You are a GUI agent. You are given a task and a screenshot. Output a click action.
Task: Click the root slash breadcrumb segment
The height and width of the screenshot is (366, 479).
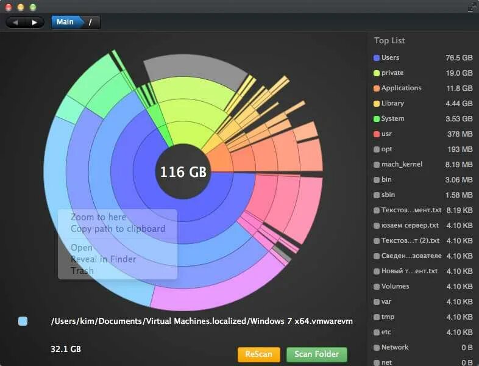[x=90, y=22]
